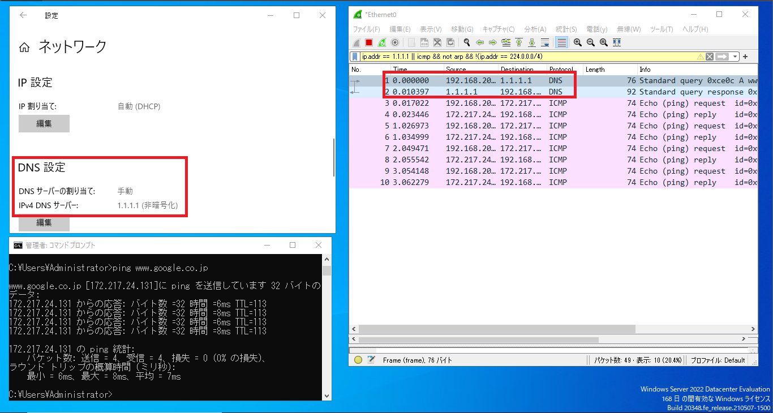Viewport: 773px width, 413px height.
Task: Open the 編集(E) menu in Wireshark
Action: [400, 29]
